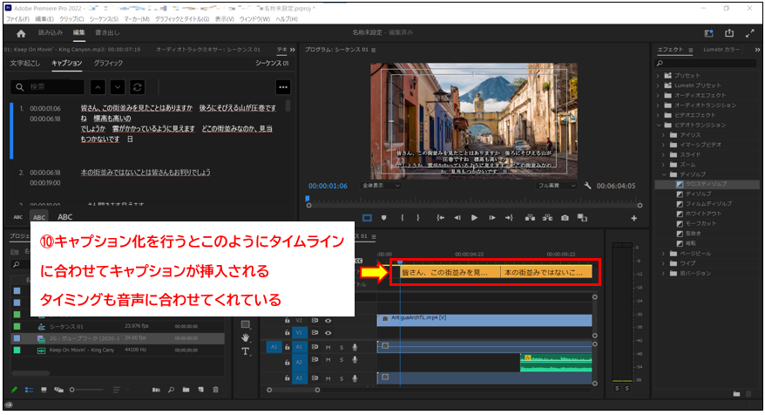The width and height of the screenshot is (765, 415).
Task: Collapse the ビデオトランジション folder
Action: pyautogui.click(x=658, y=125)
